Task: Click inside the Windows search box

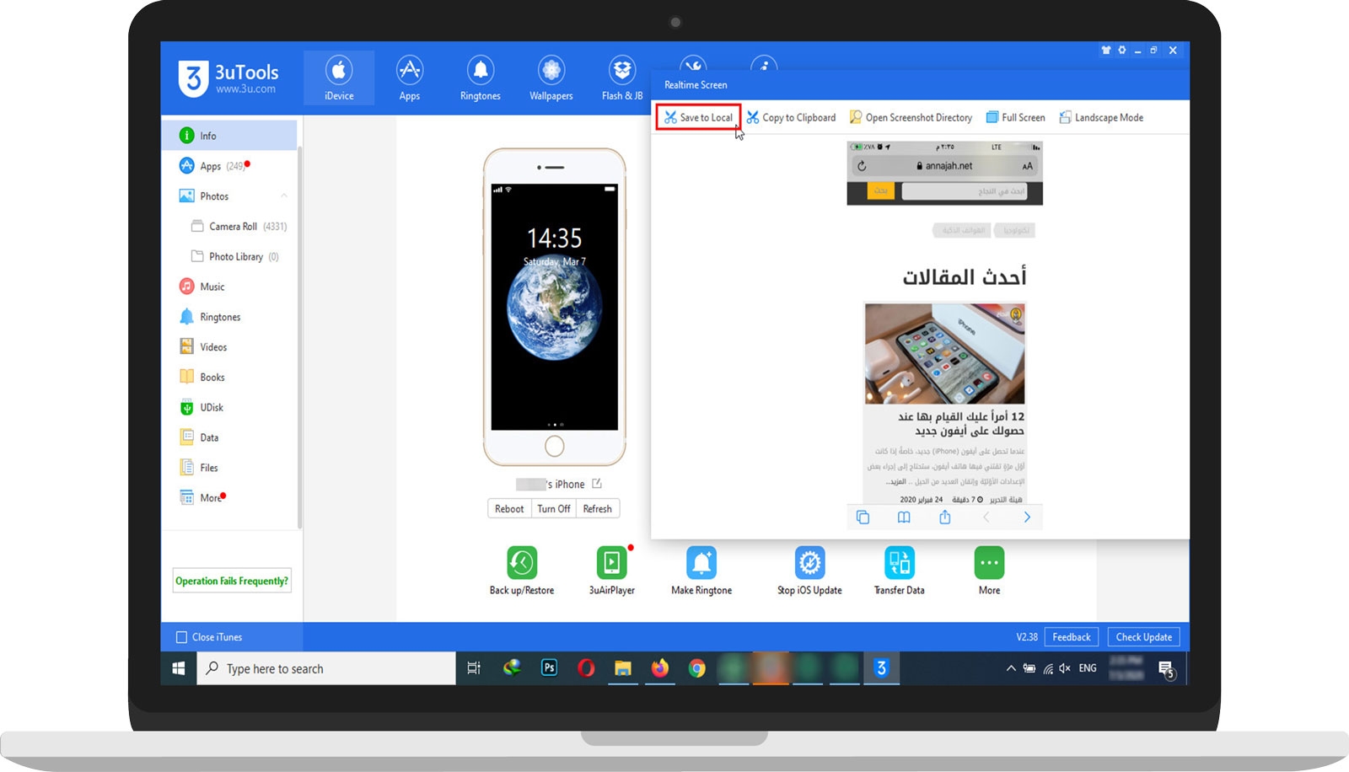Action: [x=329, y=668]
